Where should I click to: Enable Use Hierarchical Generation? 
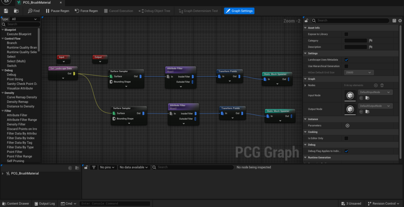[x=346, y=66]
